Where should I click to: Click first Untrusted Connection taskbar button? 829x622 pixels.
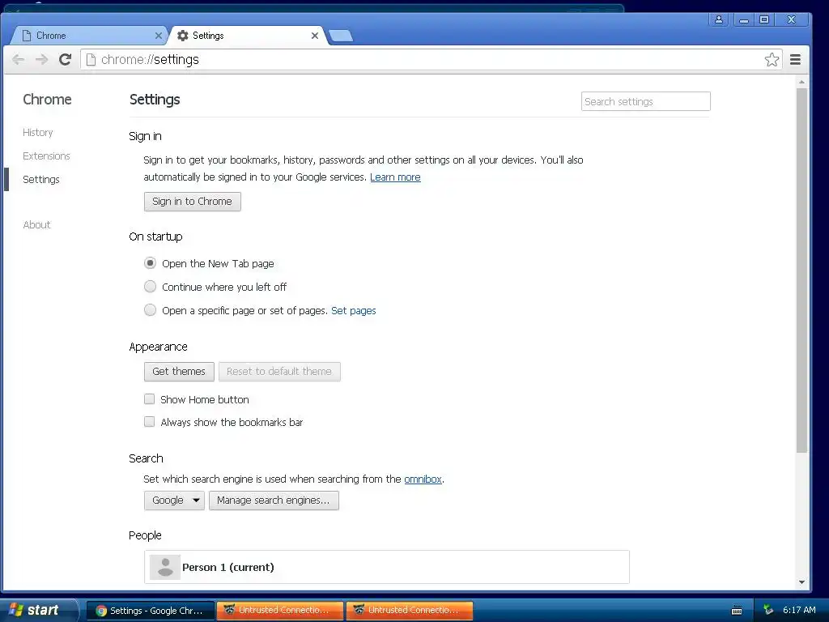pyautogui.click(x=279, y=611)
